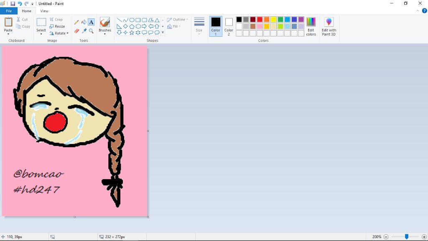Click the Undo arrow in title bar
428x241 pixels.
click(x=20, y=3)
